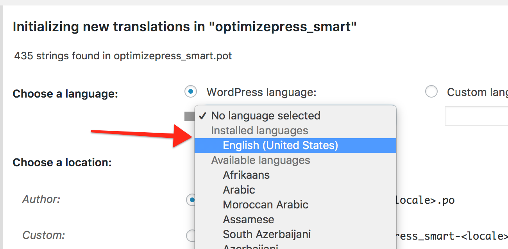Viewport: 508px width, 249px height.
Task: Select English (United States) from the list
Action: tap(280, 145)
